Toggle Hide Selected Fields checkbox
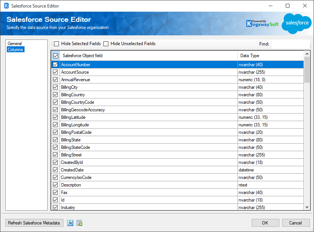The image size is (314, 232). (57, 44)
